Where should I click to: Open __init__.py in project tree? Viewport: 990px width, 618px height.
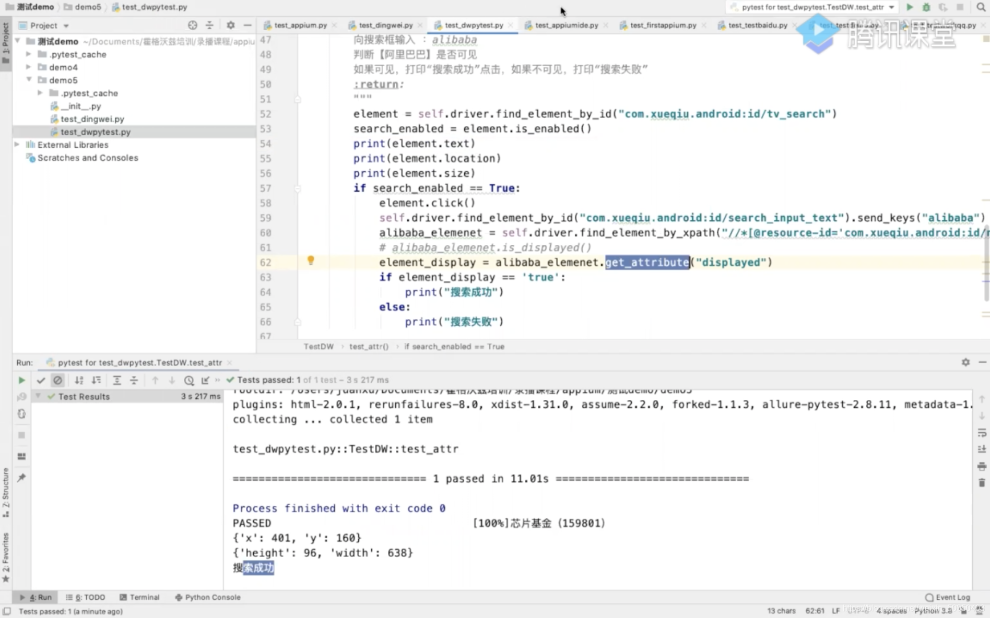tap(80, 106)
